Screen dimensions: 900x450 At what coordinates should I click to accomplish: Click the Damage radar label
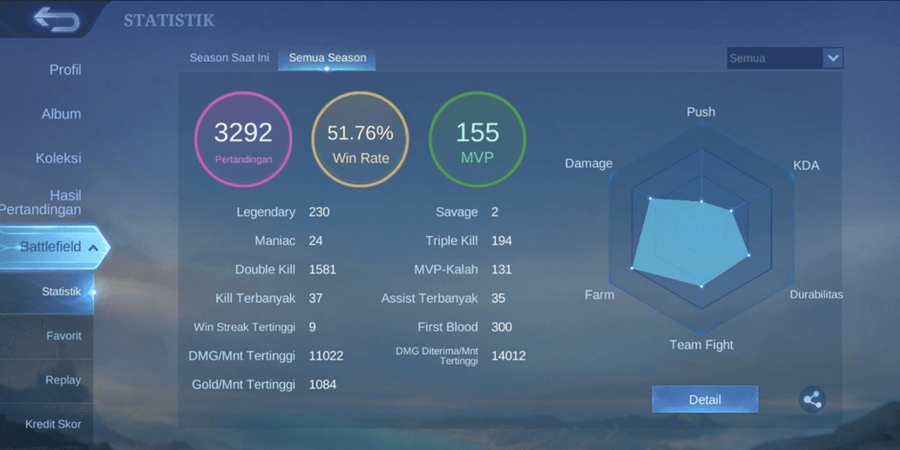[x=589, y=164]
